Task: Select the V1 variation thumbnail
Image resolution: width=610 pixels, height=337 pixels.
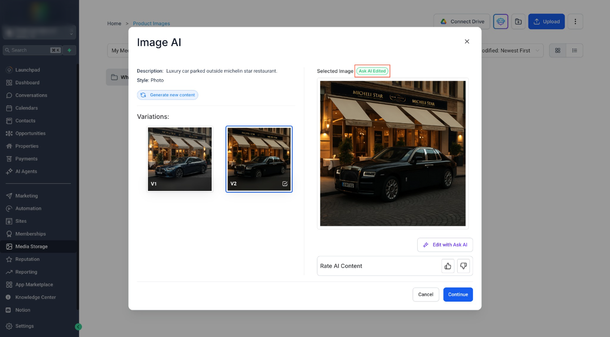Action: [180, 159]
